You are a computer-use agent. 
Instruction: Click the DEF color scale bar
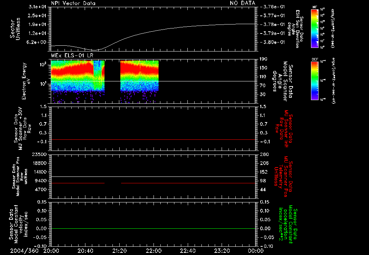tap(315, 81)
